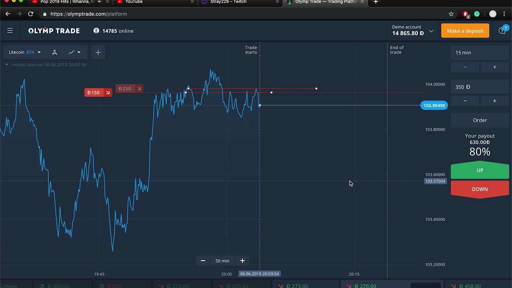Viewport: 512px width, 288px height.
Task: Add a new asset chart panel
Action: 98,52
